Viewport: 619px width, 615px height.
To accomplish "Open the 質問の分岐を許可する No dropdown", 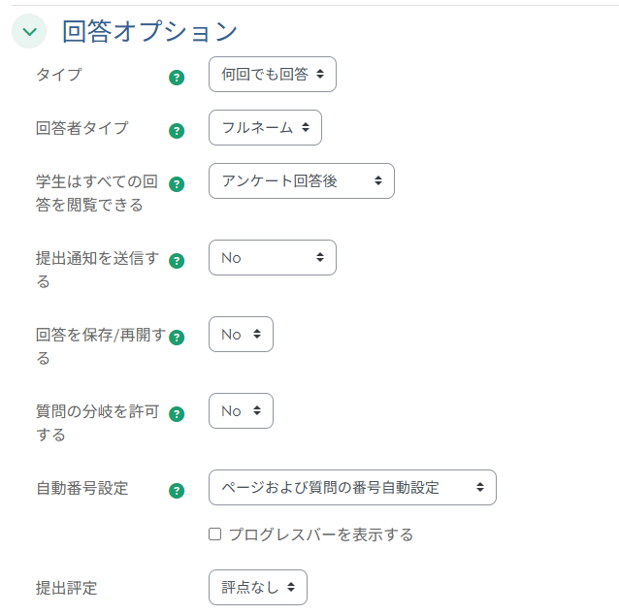I will [x=241, y=411].
